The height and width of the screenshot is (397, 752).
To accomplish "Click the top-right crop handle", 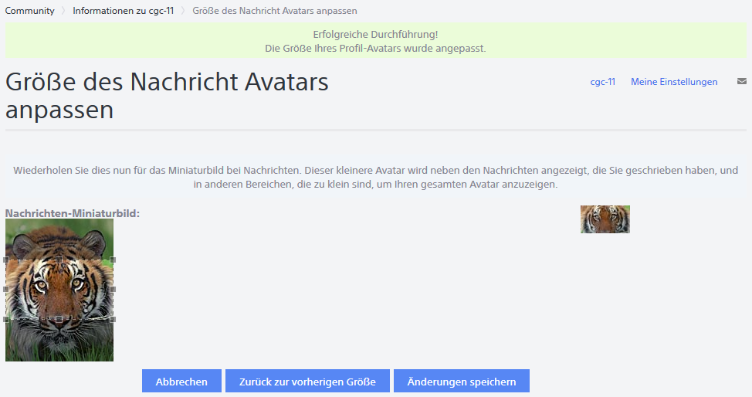I will (x=113, y=260).
